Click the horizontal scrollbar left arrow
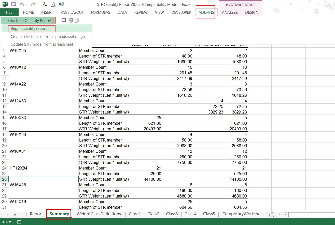The image size is (335, 225). coord(286,215)
